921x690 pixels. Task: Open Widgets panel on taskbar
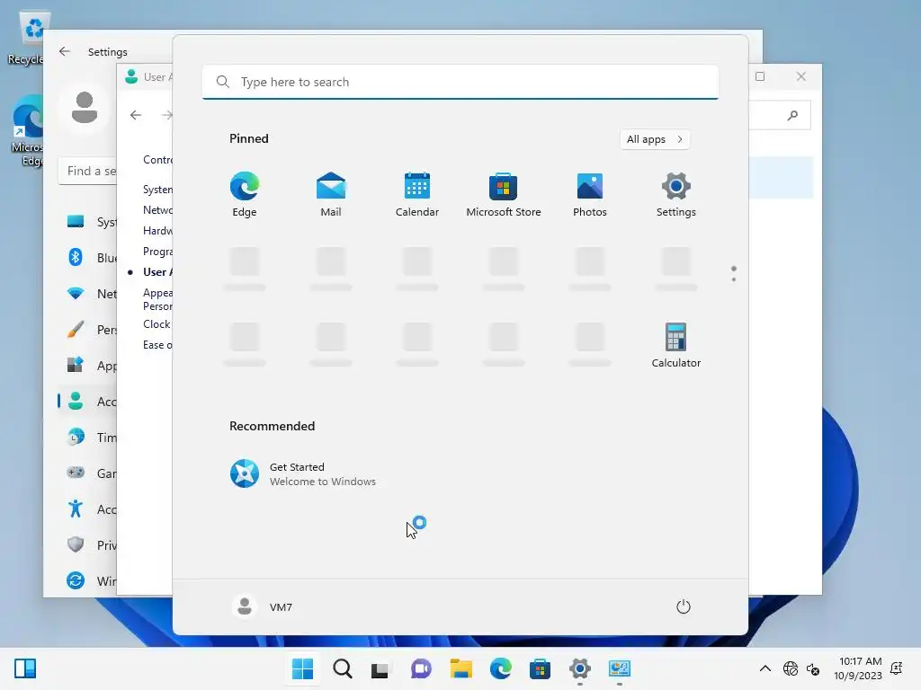point(25,668)
